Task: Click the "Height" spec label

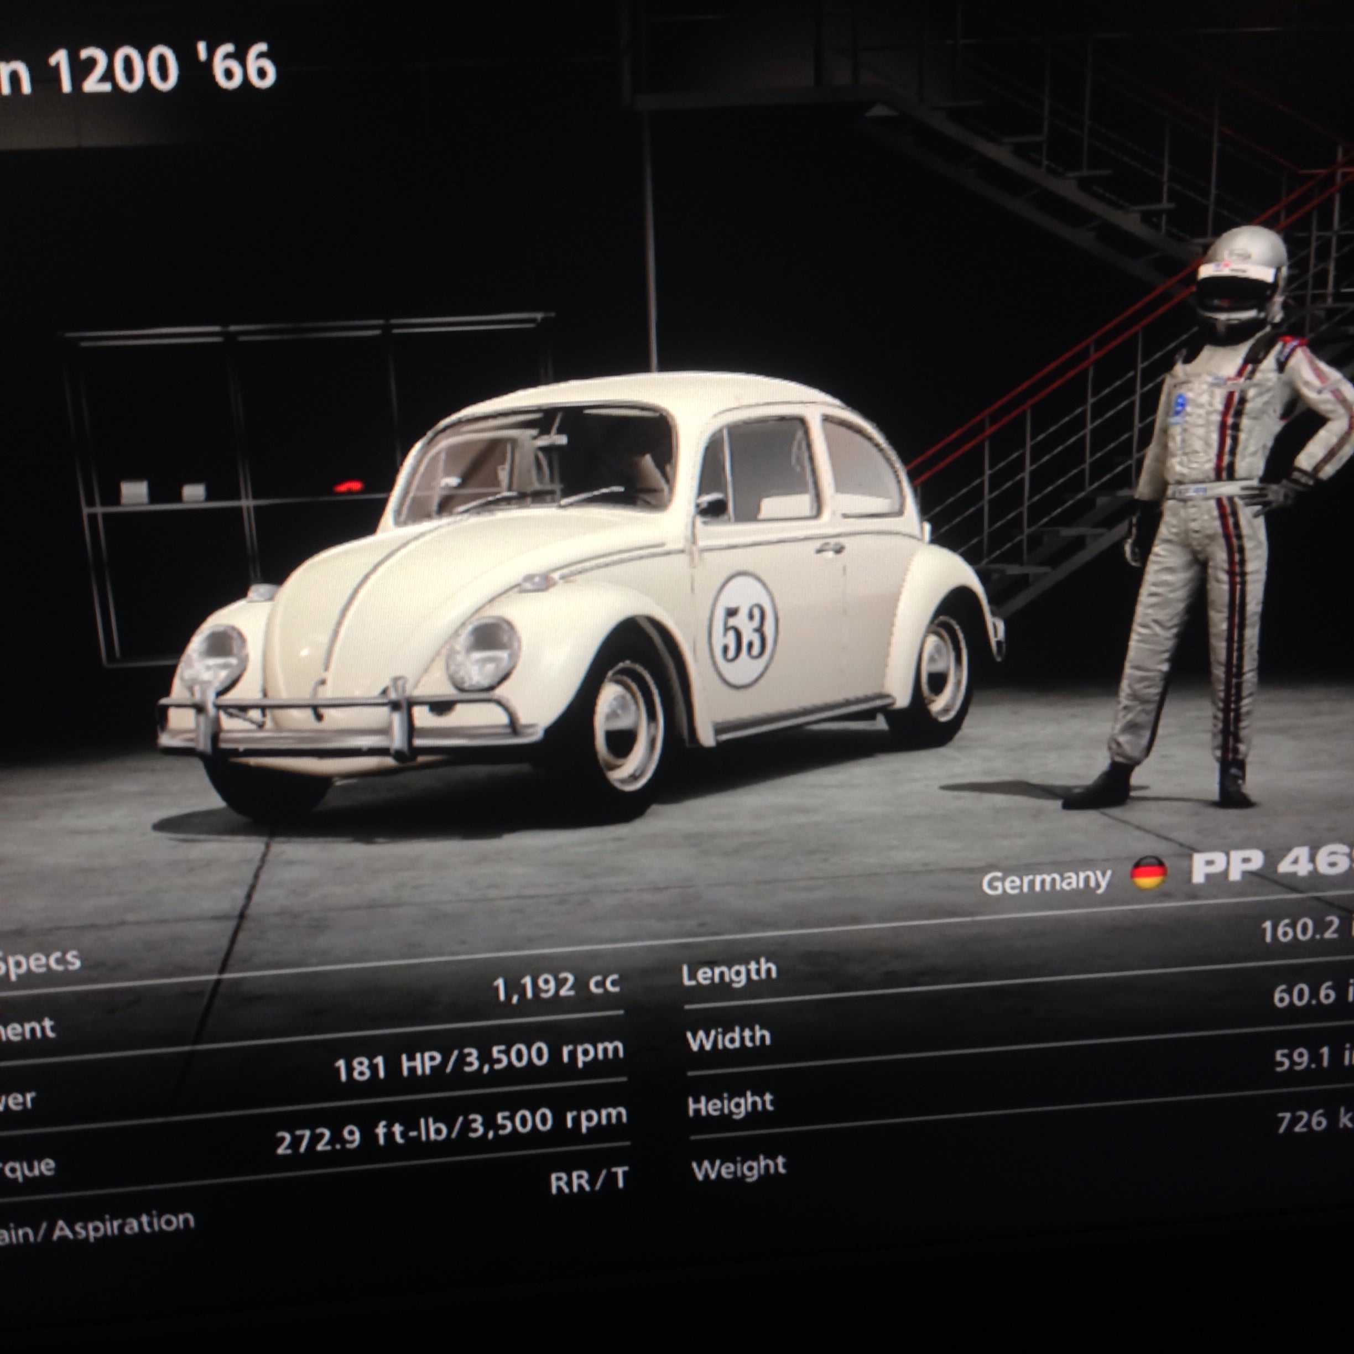Action: pos(730,1105)
